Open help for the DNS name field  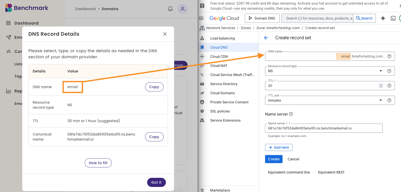tap(389, 56)
